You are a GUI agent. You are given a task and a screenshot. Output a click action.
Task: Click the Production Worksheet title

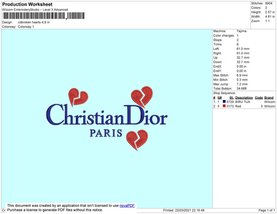point(27,5)
